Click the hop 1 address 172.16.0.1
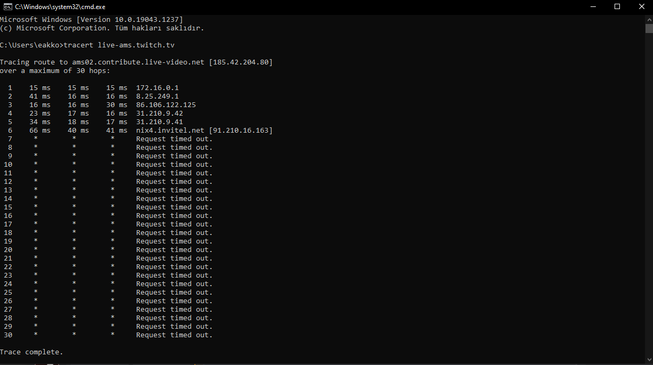Viewport: 653px width, 365px height. [x=158, y=87]
